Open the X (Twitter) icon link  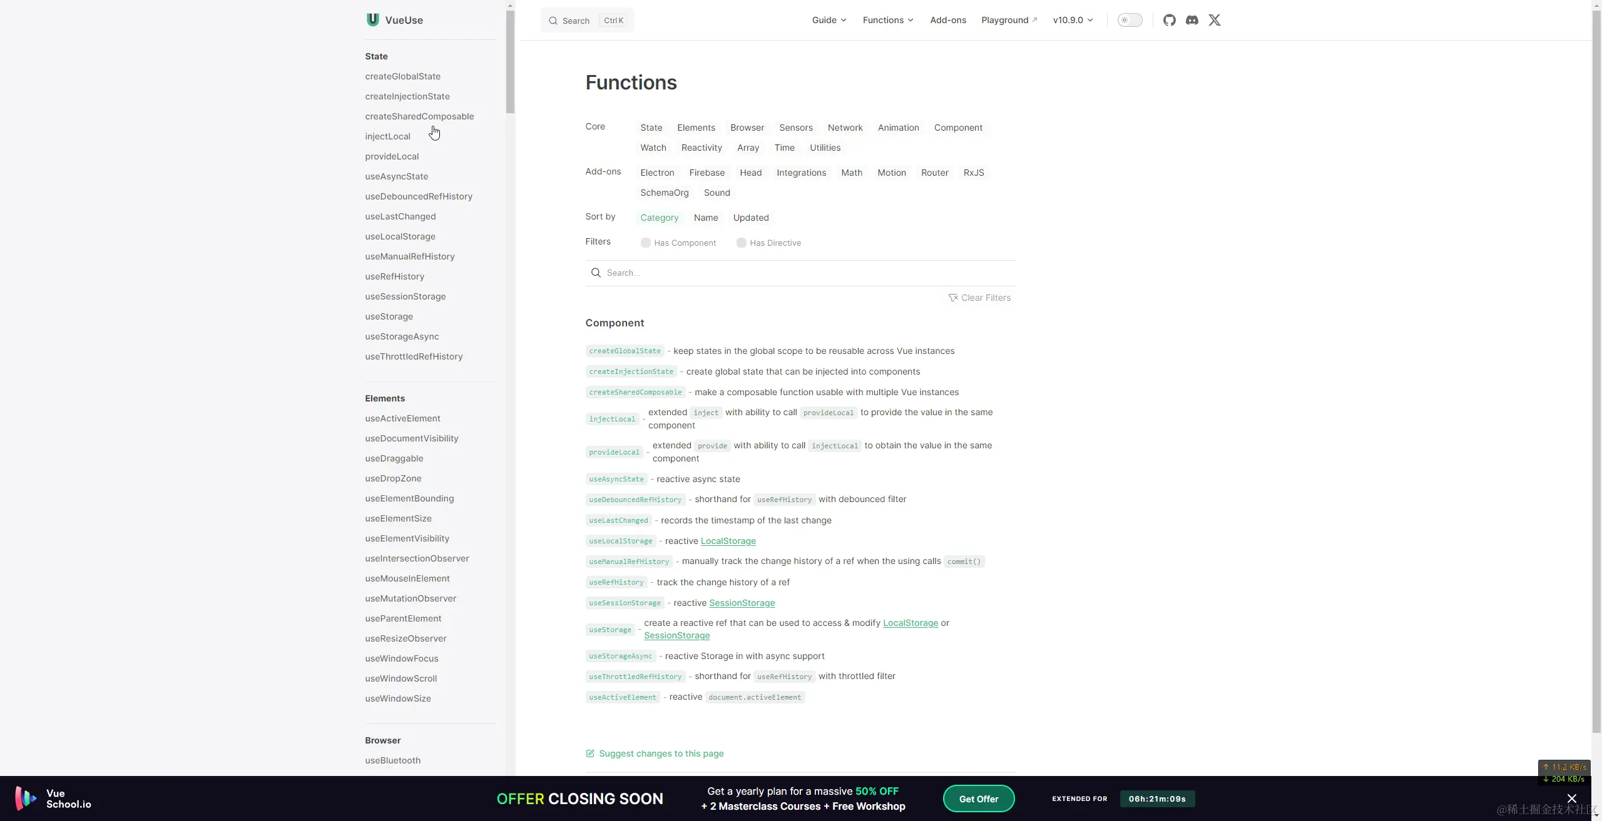[1214, 20]
